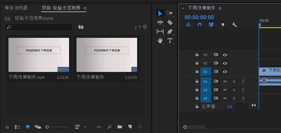This screenshot has width=281, height=133.
Task: Toggle lock on track V2
Action: 197,63
